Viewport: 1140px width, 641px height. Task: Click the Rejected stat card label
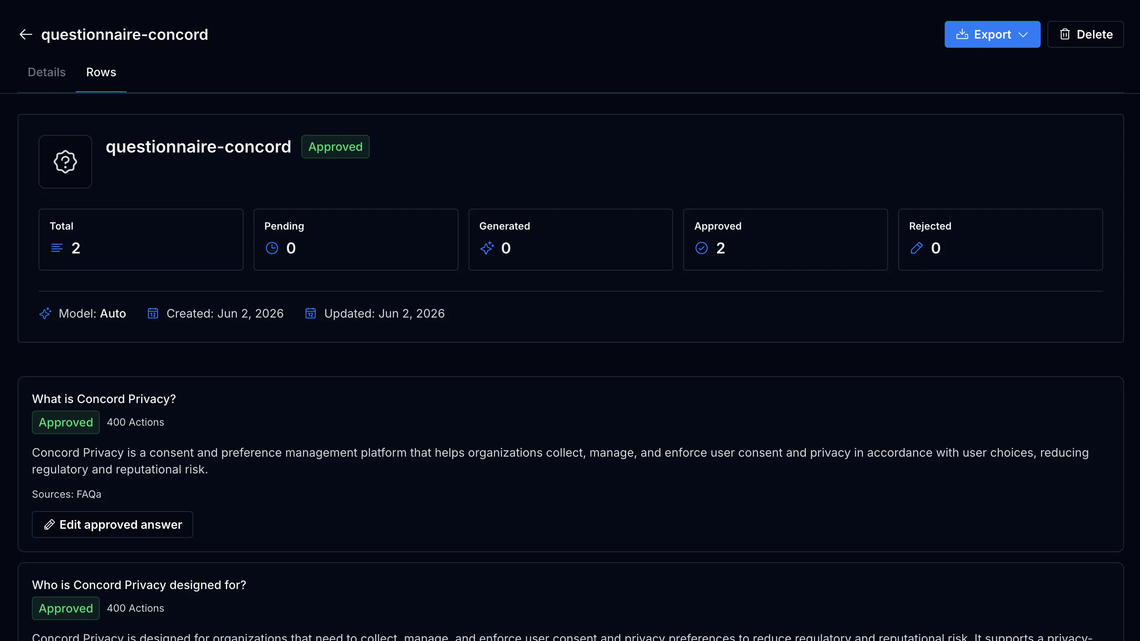pyautogui.click(x=930, y=226)
